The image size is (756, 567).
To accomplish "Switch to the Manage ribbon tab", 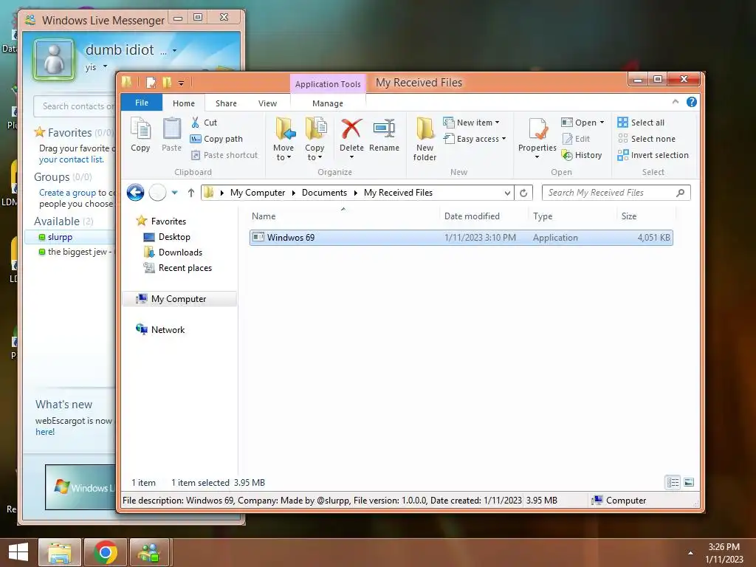I will (328, 103).
